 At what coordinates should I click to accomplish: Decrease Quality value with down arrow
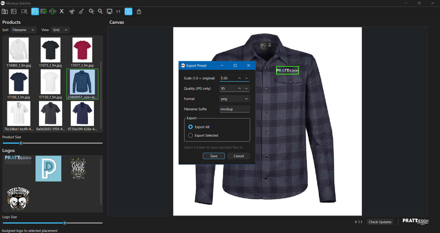pyautogui.click(x=246, y=88)
